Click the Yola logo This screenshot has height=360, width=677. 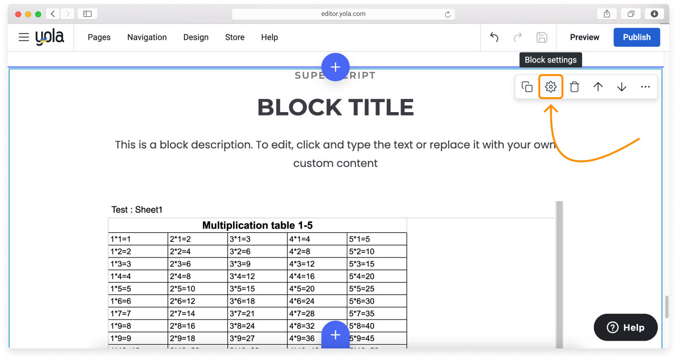coord(50,37)
